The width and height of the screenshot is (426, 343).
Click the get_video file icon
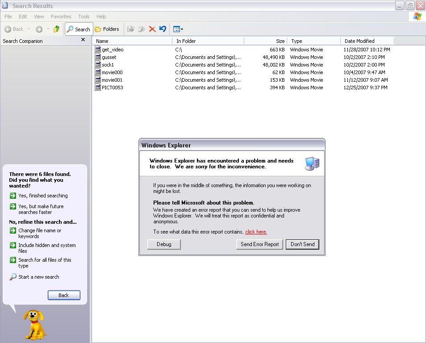98,49
